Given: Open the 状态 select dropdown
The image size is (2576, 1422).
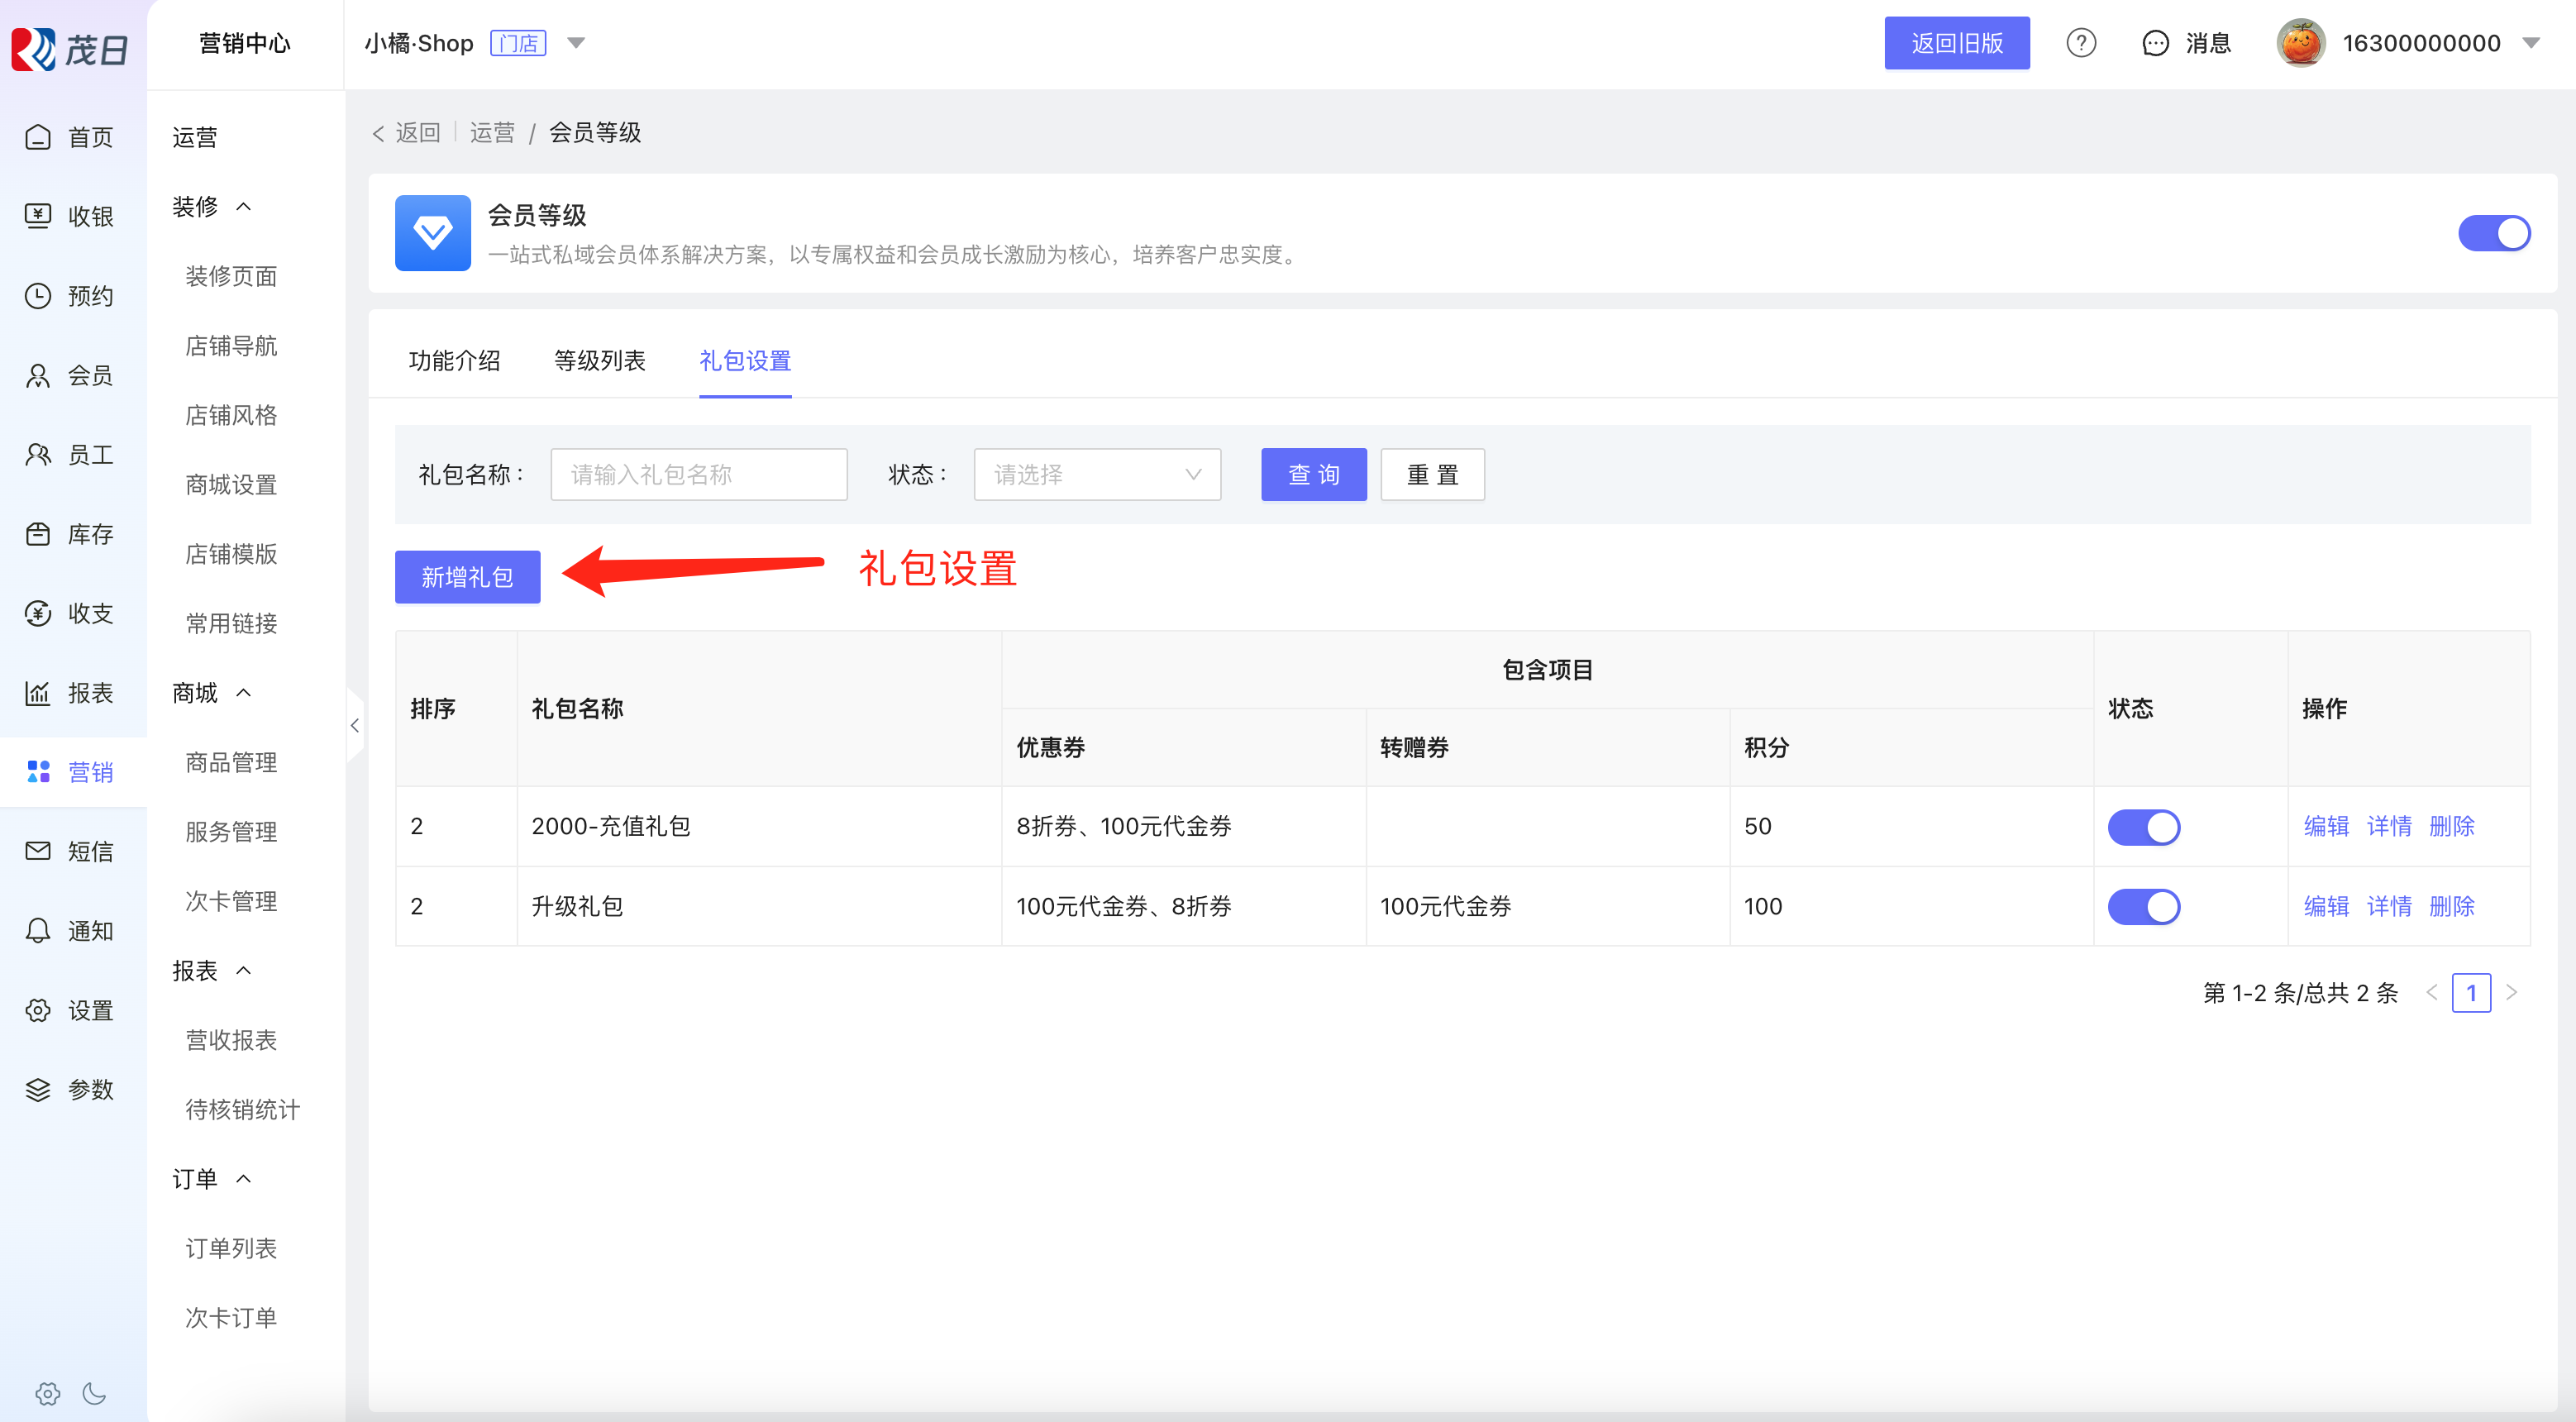Looking at the screenshot, I should pyautogui.click(x=1097, y=474).
